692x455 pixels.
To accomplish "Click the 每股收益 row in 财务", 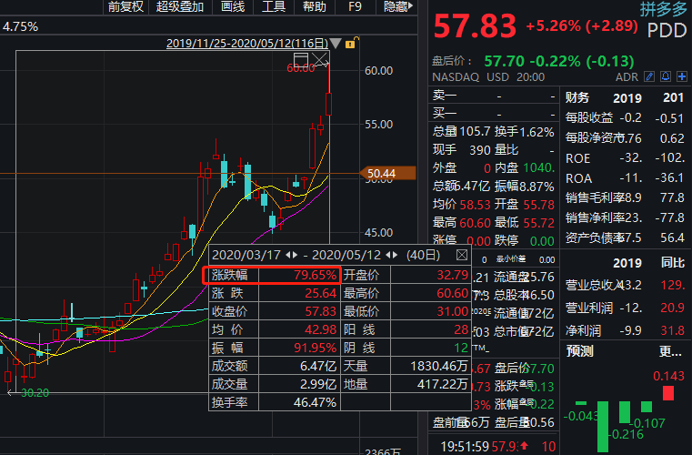I will click(625, 118).
